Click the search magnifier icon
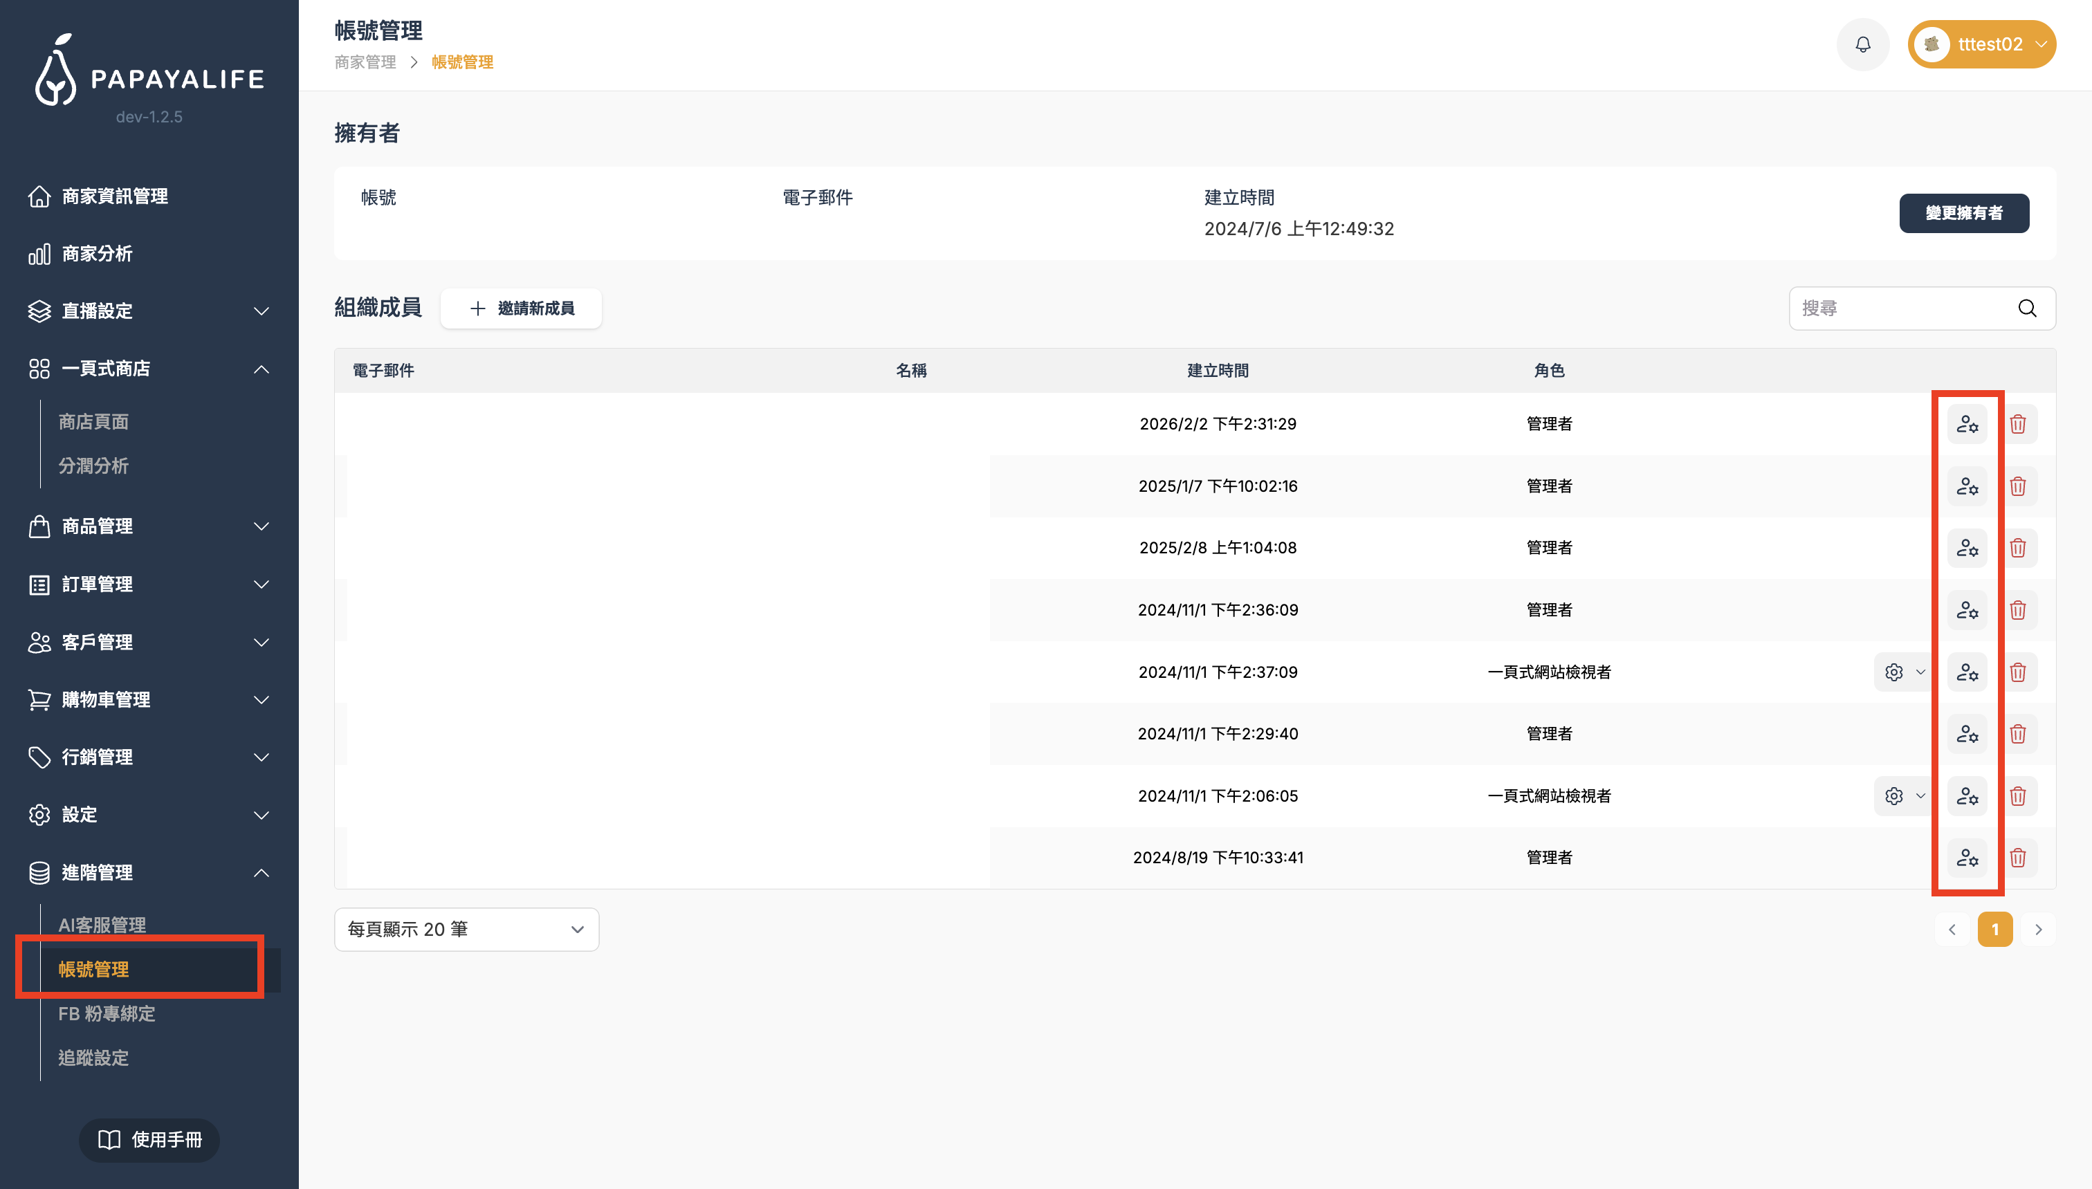The height and width of the screenshot is (1189, 2092). click(2027, 308)
